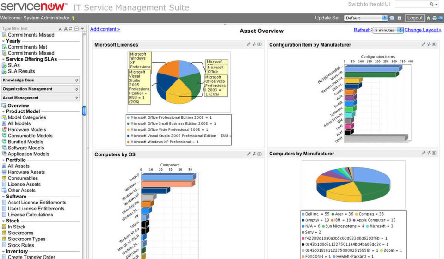Collapse the Service Offering SLAs group
444x259 pixels.
pyautogui.click(x=3, y=59)
